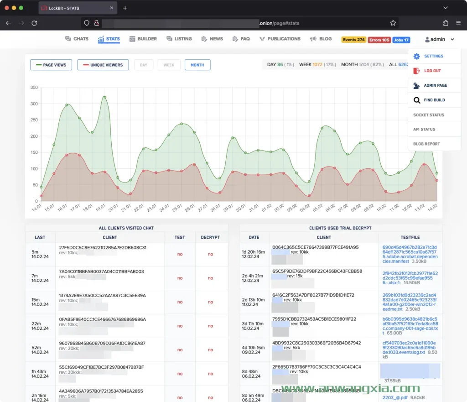Open the BUILDER navigation tab
Image resolution: width=467 pixels, height=402 pixels.
143,39
